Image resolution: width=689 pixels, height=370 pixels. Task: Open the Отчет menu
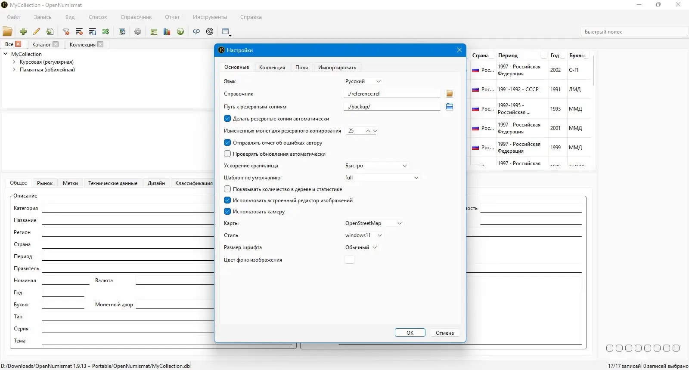pyautogui.click(x=172, y=17)
